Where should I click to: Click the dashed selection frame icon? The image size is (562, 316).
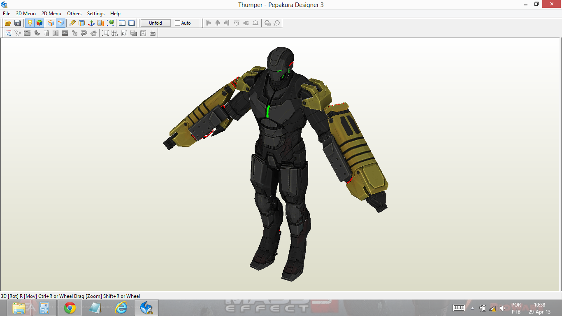coord(105,33)
